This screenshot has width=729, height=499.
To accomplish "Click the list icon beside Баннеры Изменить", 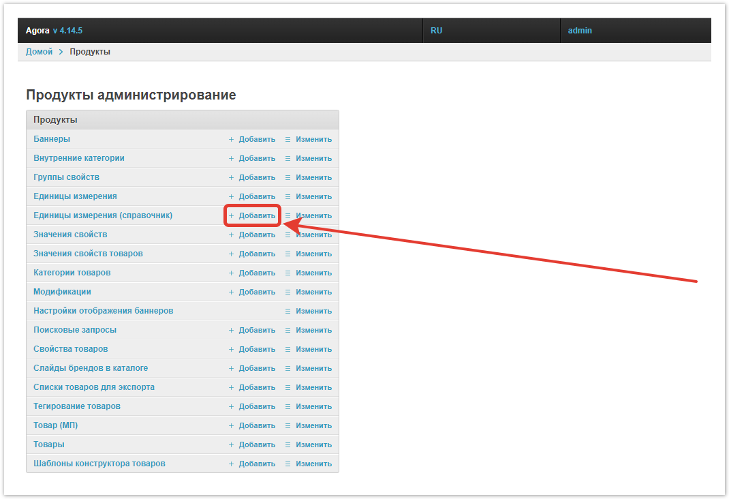I will (288, 139).
